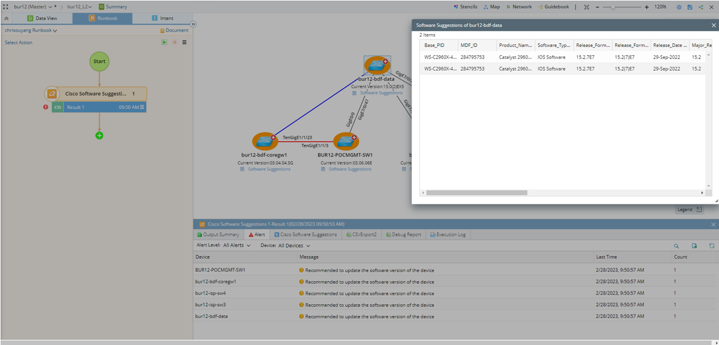Viewport: 719px width, 345px height.
Task: Switch to the Intent tab
Action: [162, 18]
